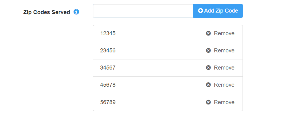Click the X icon beside zip 23456
This screenshot has width=281, height=121.
208,51
